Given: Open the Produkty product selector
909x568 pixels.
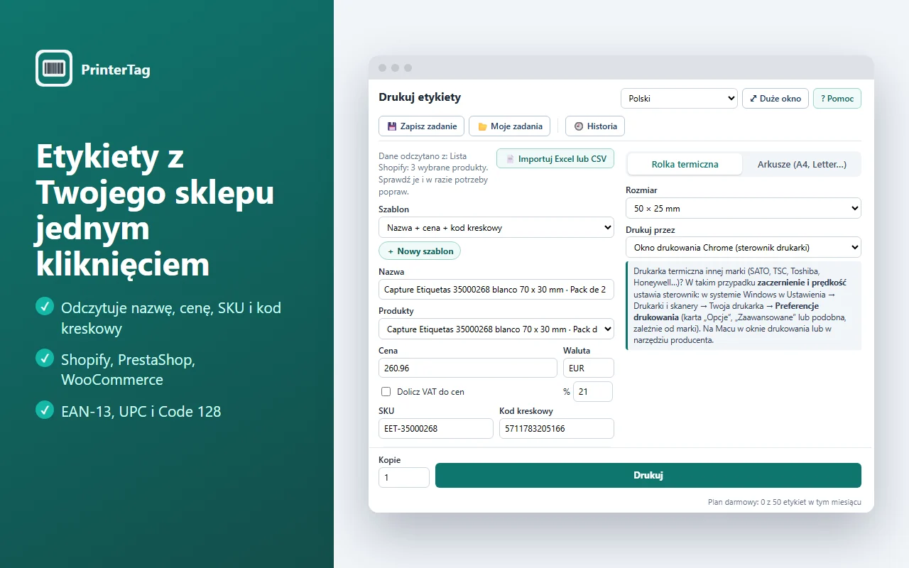Looking at the screenshot, I should tap(496, 329).
